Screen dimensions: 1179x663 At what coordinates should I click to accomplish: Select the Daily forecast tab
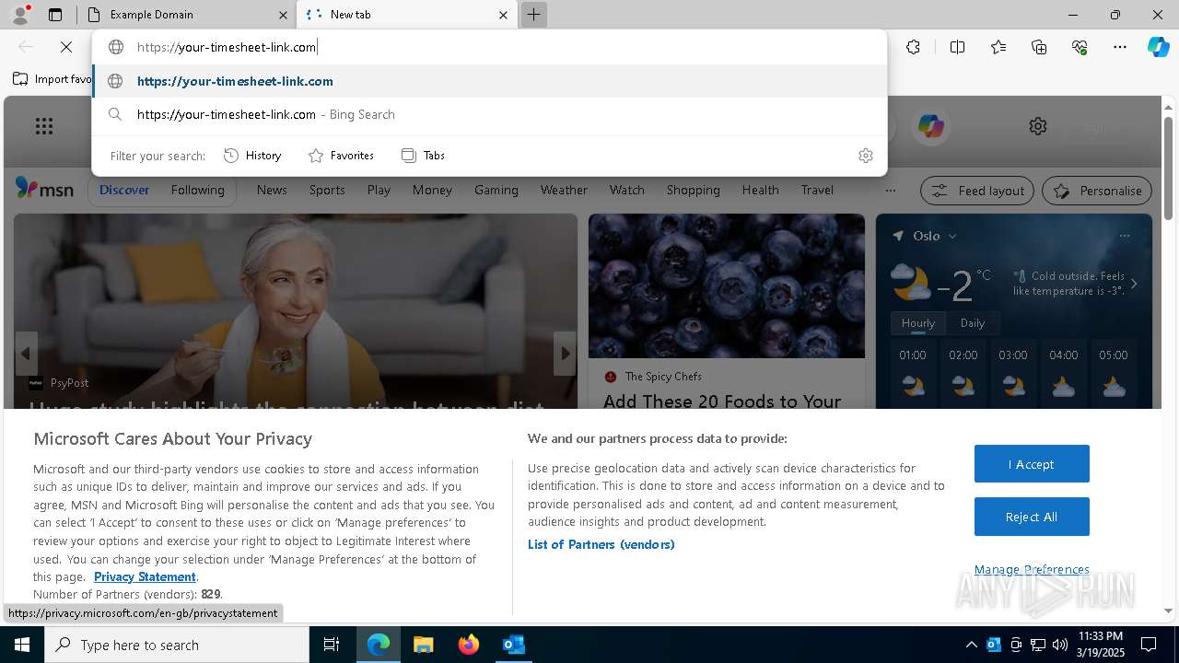973,323
